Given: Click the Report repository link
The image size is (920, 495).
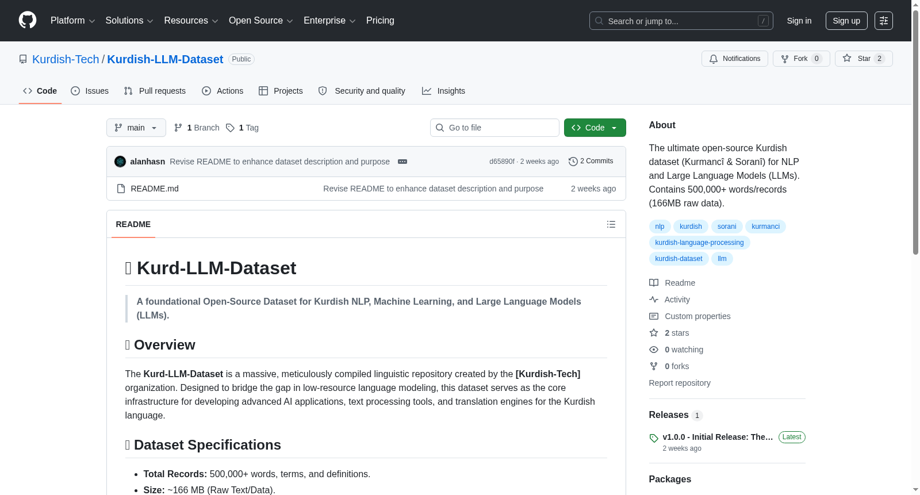Looking at the screenshot, I should [x=680, y=383].
